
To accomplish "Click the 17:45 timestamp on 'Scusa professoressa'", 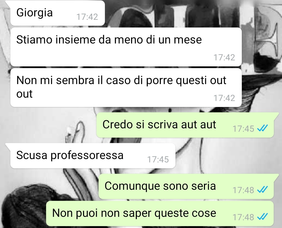I will tap(158, 159).
